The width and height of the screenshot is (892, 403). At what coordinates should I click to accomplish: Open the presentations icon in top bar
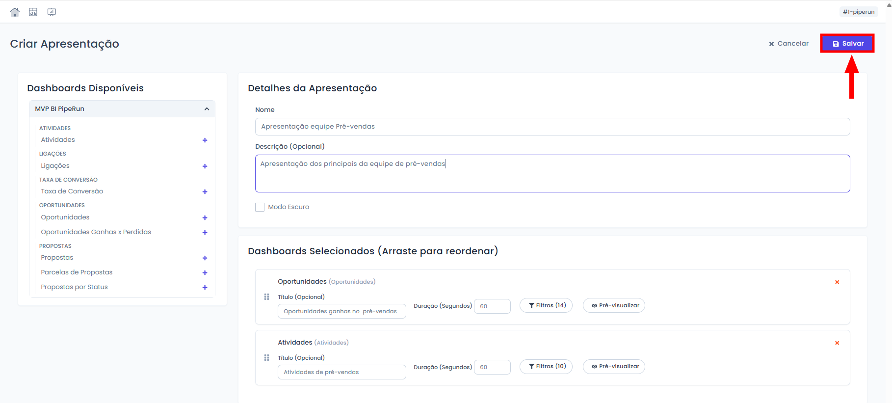52,12
